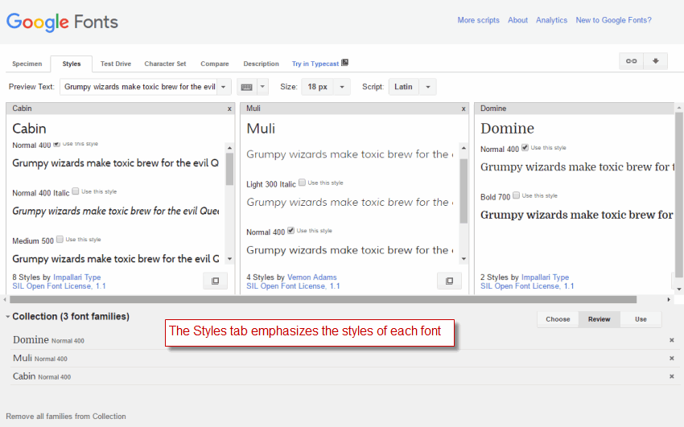Screen dimensions: 684x427
Task: Toggle Muli Normal 400 style checkbox
Action: point(290,231)
